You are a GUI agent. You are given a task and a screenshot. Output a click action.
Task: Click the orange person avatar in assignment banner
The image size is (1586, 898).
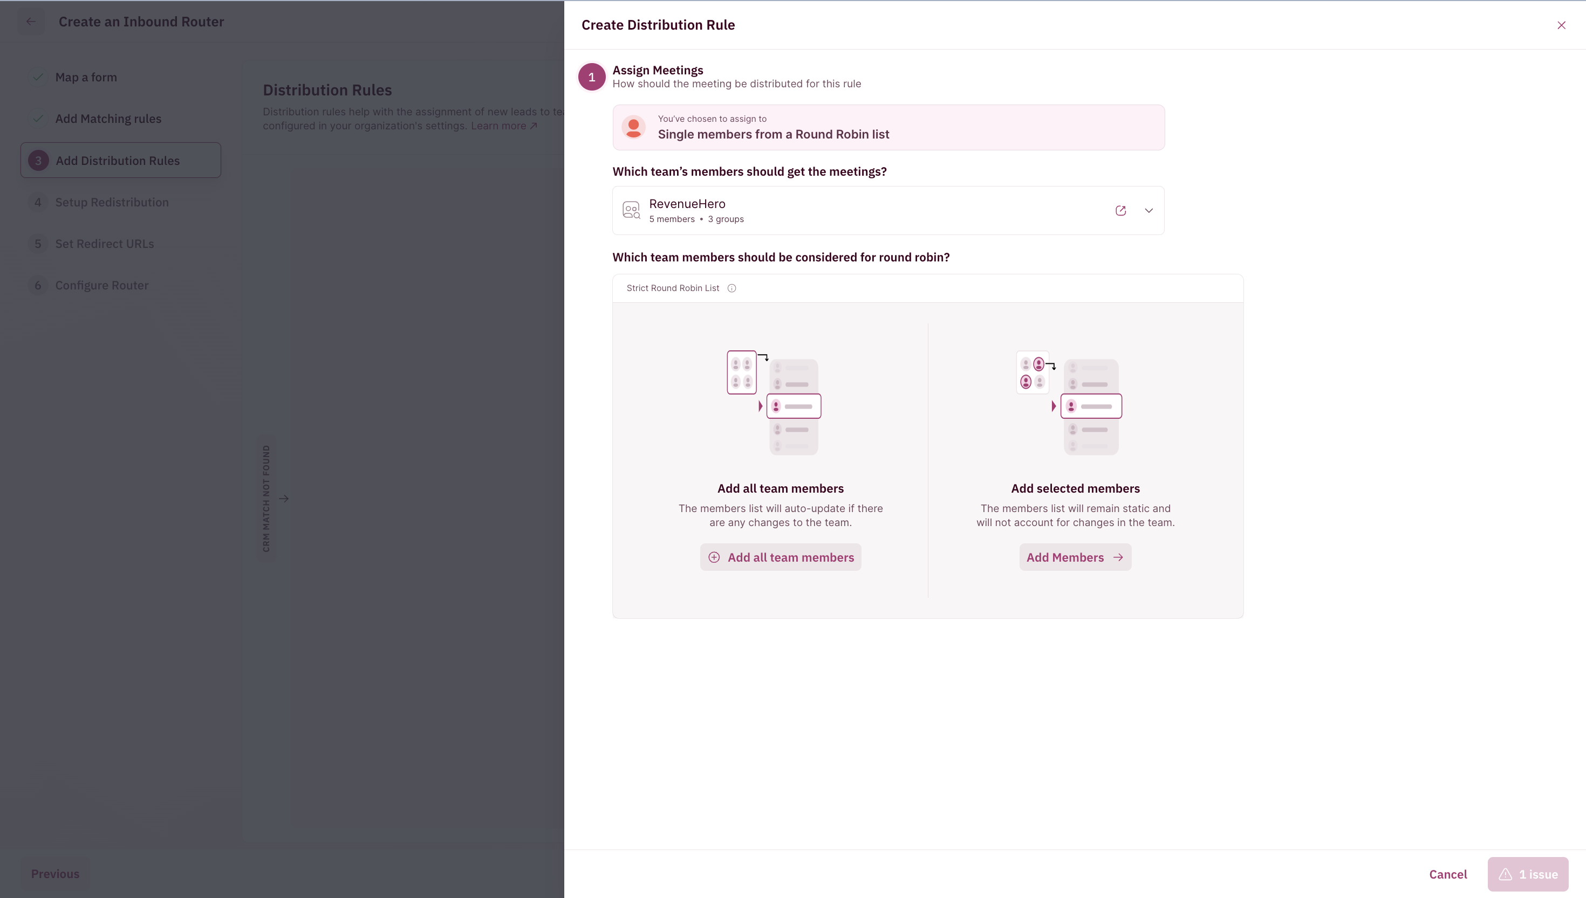click(633, 127)
